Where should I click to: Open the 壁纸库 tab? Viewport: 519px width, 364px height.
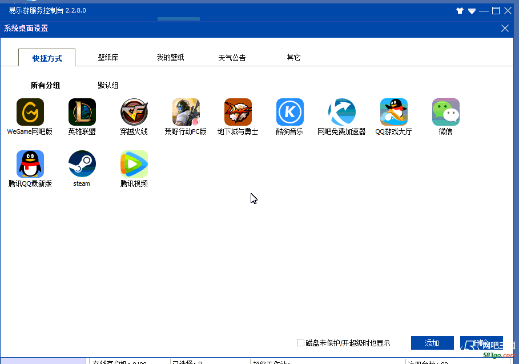click(x=108, y=57)
